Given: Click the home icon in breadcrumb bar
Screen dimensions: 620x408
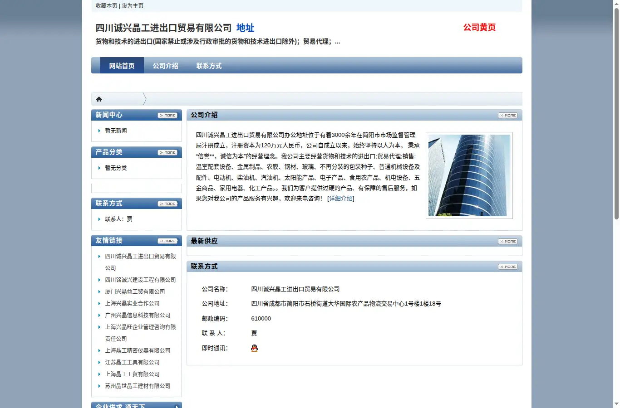Looking at the screenshot, I should click(99, 99).
